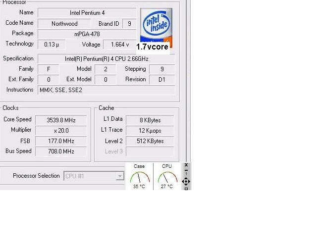
Task: Click the Stepping value 9
Action: click(x=162, y=69)
